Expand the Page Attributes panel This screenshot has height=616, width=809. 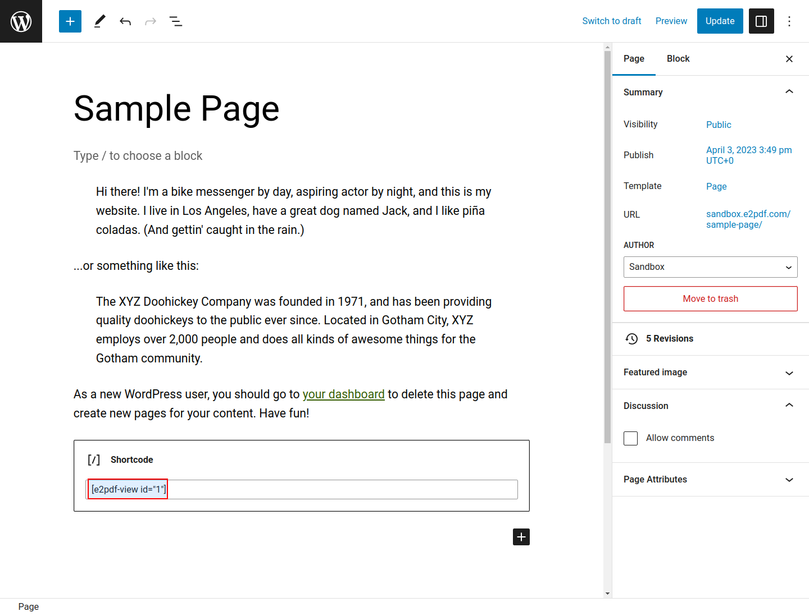(710, 480)
